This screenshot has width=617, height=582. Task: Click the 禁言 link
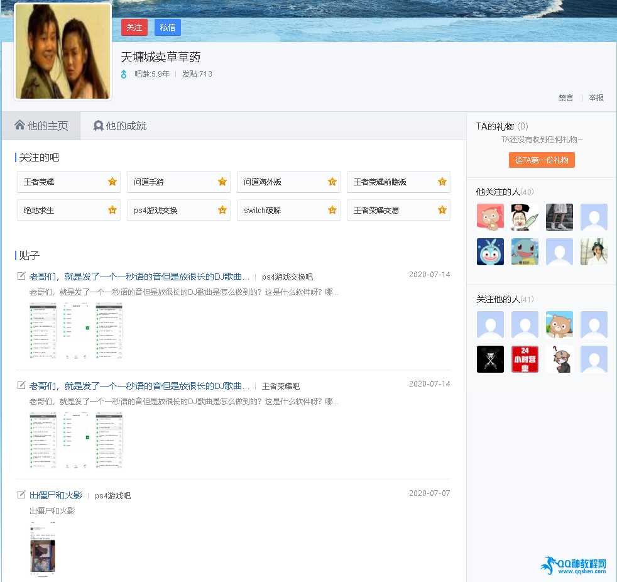click(x=565, y=98)
